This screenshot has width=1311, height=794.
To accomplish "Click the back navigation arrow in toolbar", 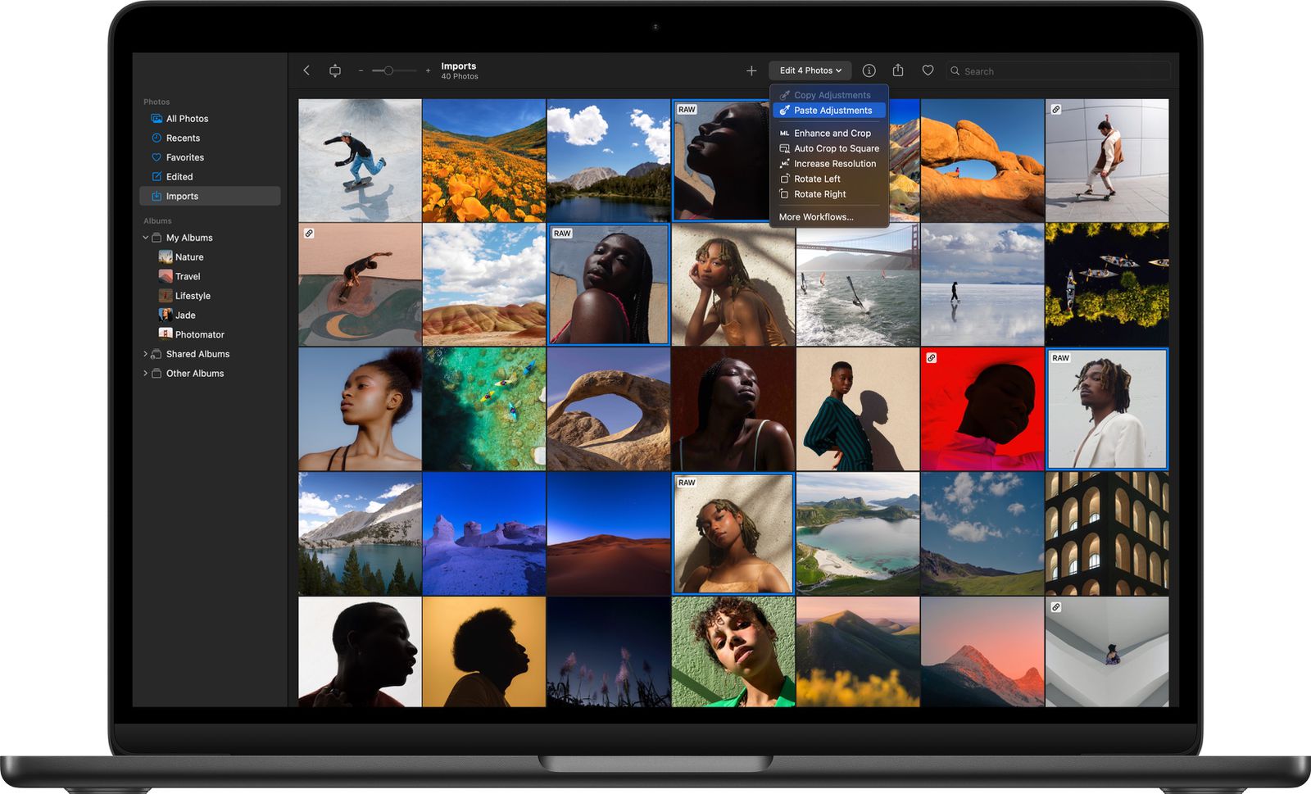I will (x=306, y=70).
